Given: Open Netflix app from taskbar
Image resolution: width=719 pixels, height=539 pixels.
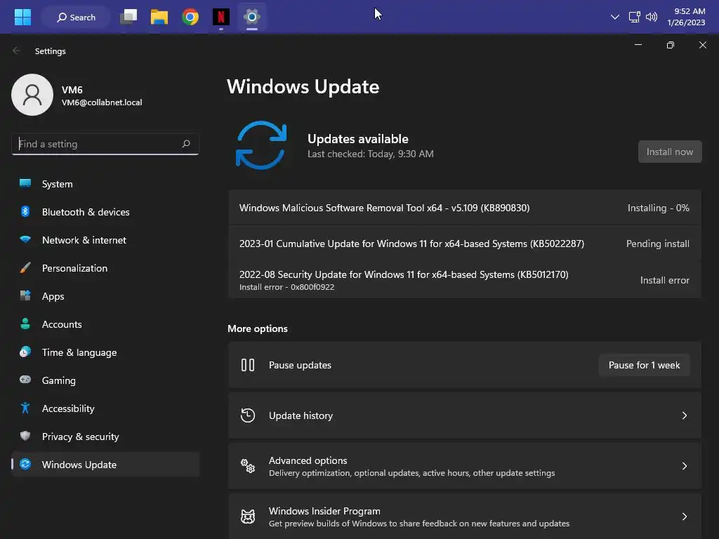Looking at the screenshot, I should 221,18.
